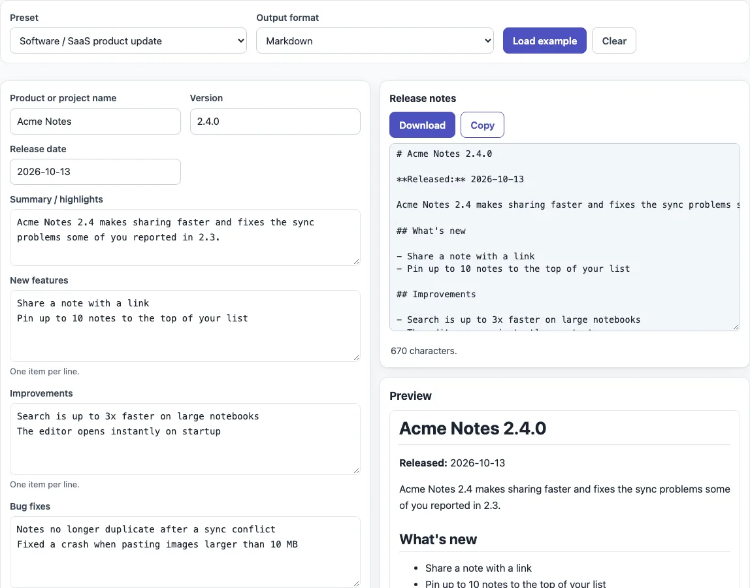Click the '# Acme Notes 2.4.0' markdown line
The height and width of the screenshot is (588, 750).
coord(444,154)
